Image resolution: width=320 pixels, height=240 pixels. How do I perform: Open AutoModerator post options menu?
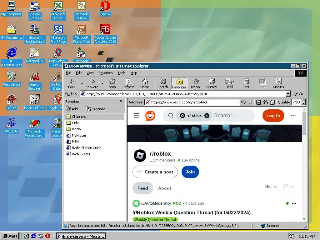[x=294, y=203]
